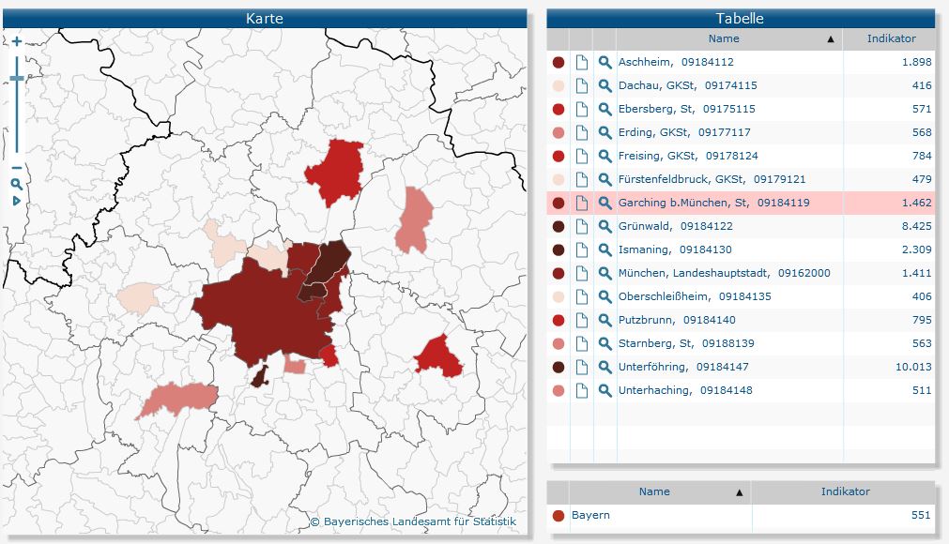Click the red color dot beside Putzbrunn
This screenshot has height=544, width=949.
point(559,320)
